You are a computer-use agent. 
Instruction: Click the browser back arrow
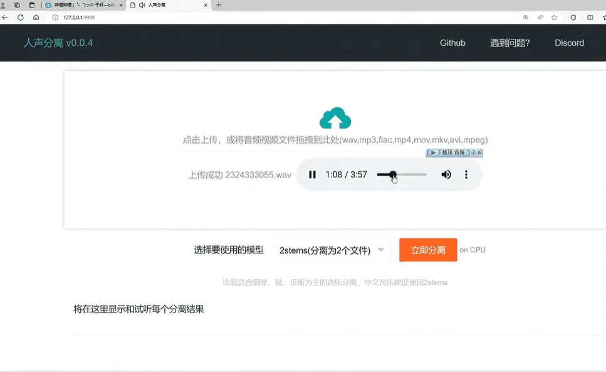click(6, 18)
